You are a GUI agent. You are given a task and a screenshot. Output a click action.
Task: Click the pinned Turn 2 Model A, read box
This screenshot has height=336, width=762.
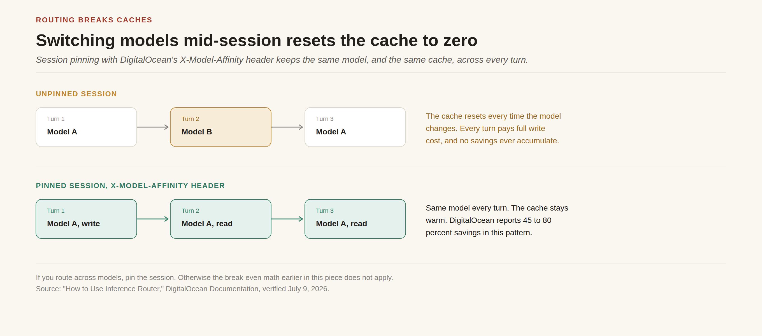221,219
